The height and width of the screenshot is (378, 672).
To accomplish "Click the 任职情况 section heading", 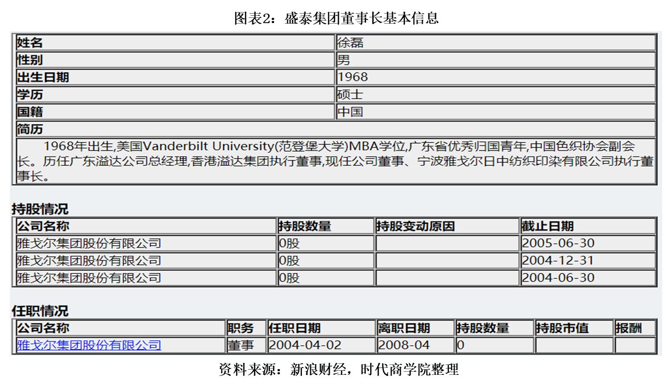I will coord(40,311).
